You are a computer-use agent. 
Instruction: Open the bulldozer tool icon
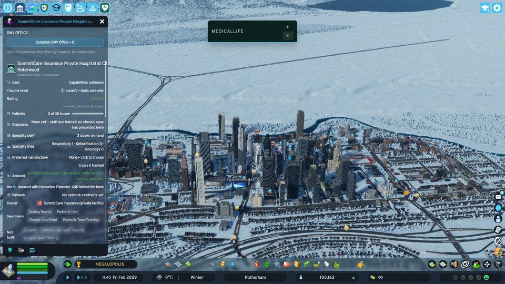pos(360,265)
